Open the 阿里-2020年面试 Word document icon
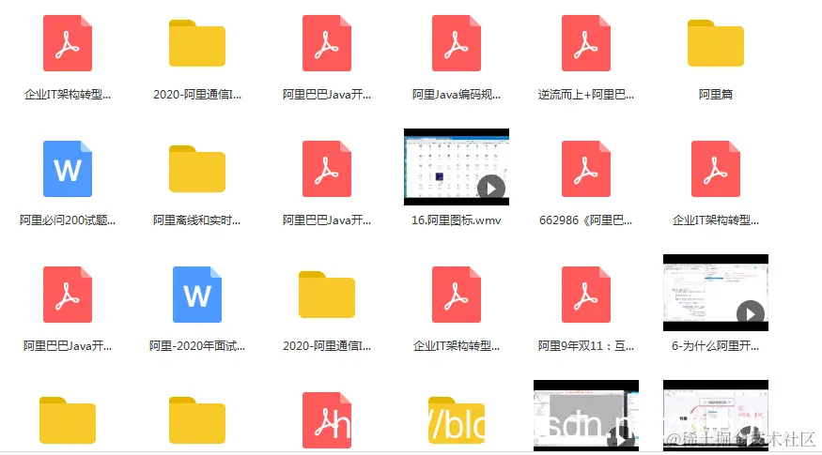The height and width of the screenshot is (455, 822). click(197, 295)
